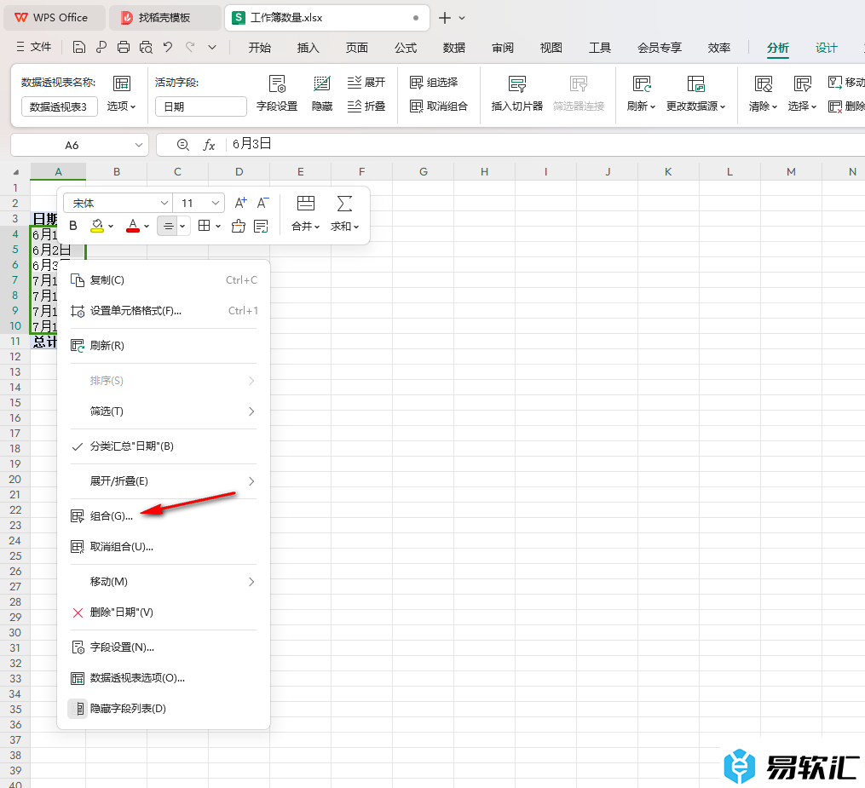
Task: Expand the Name Box dropdown arrow
Action: coord(138,145)
